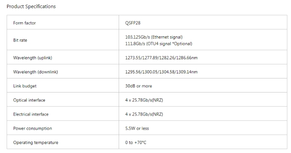291x153 pixels.
Task: Select the Link budget label
Action: point(25,86)
